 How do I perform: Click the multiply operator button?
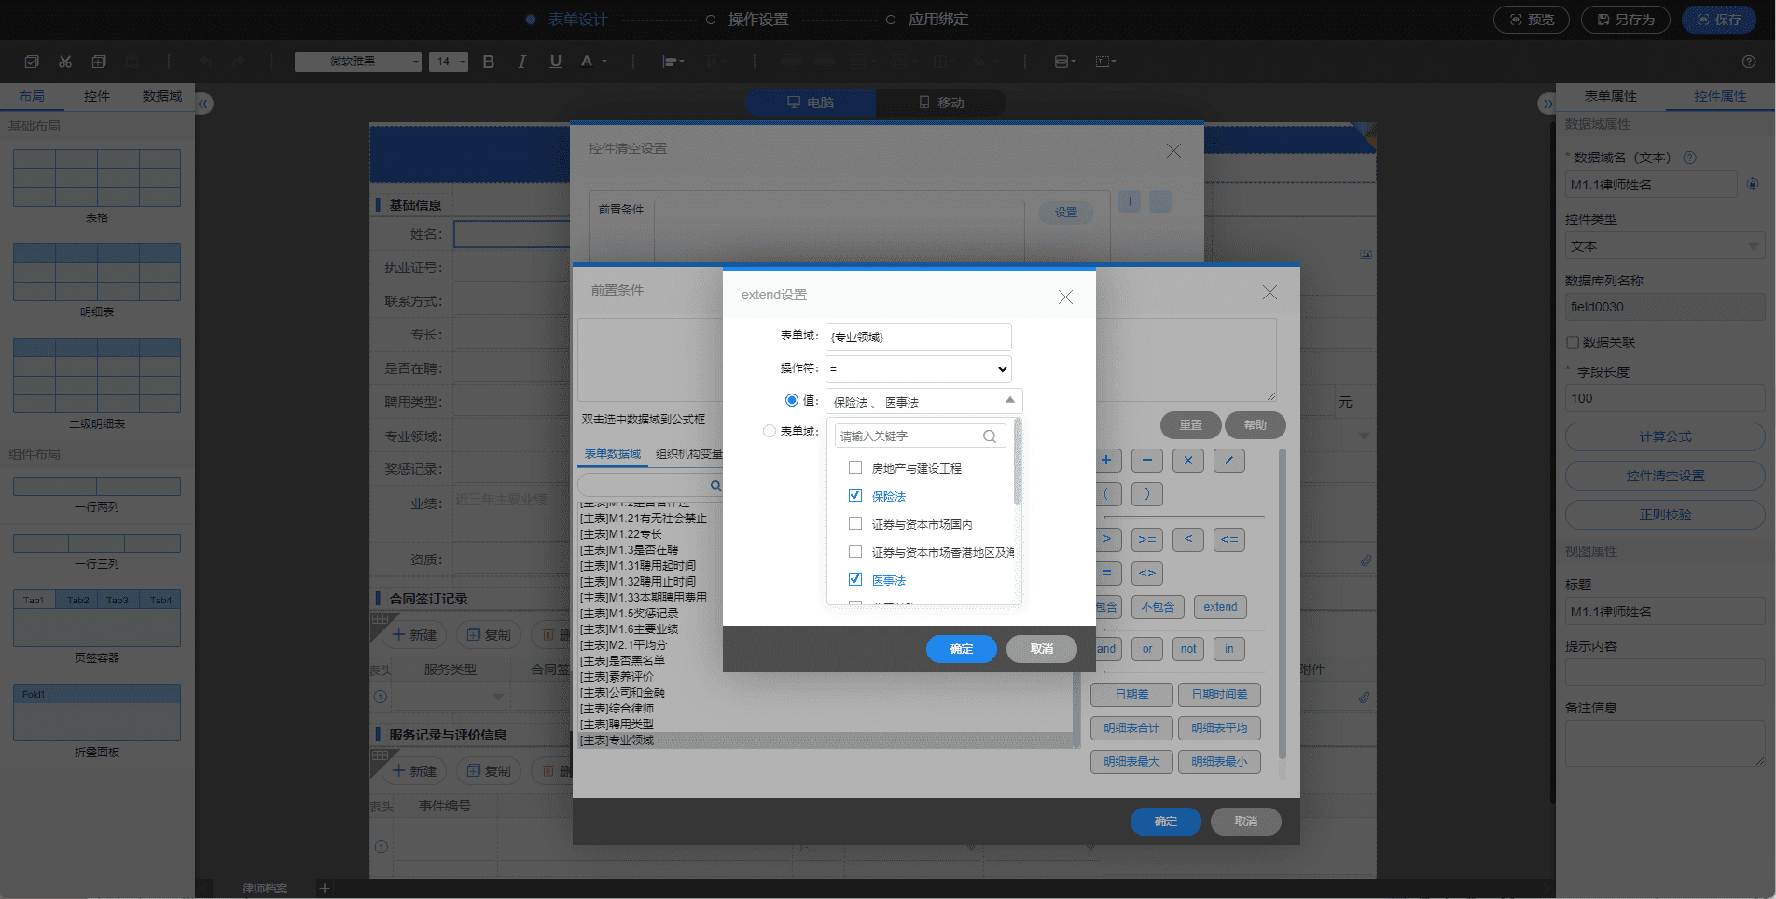(x=1188, y=460)
